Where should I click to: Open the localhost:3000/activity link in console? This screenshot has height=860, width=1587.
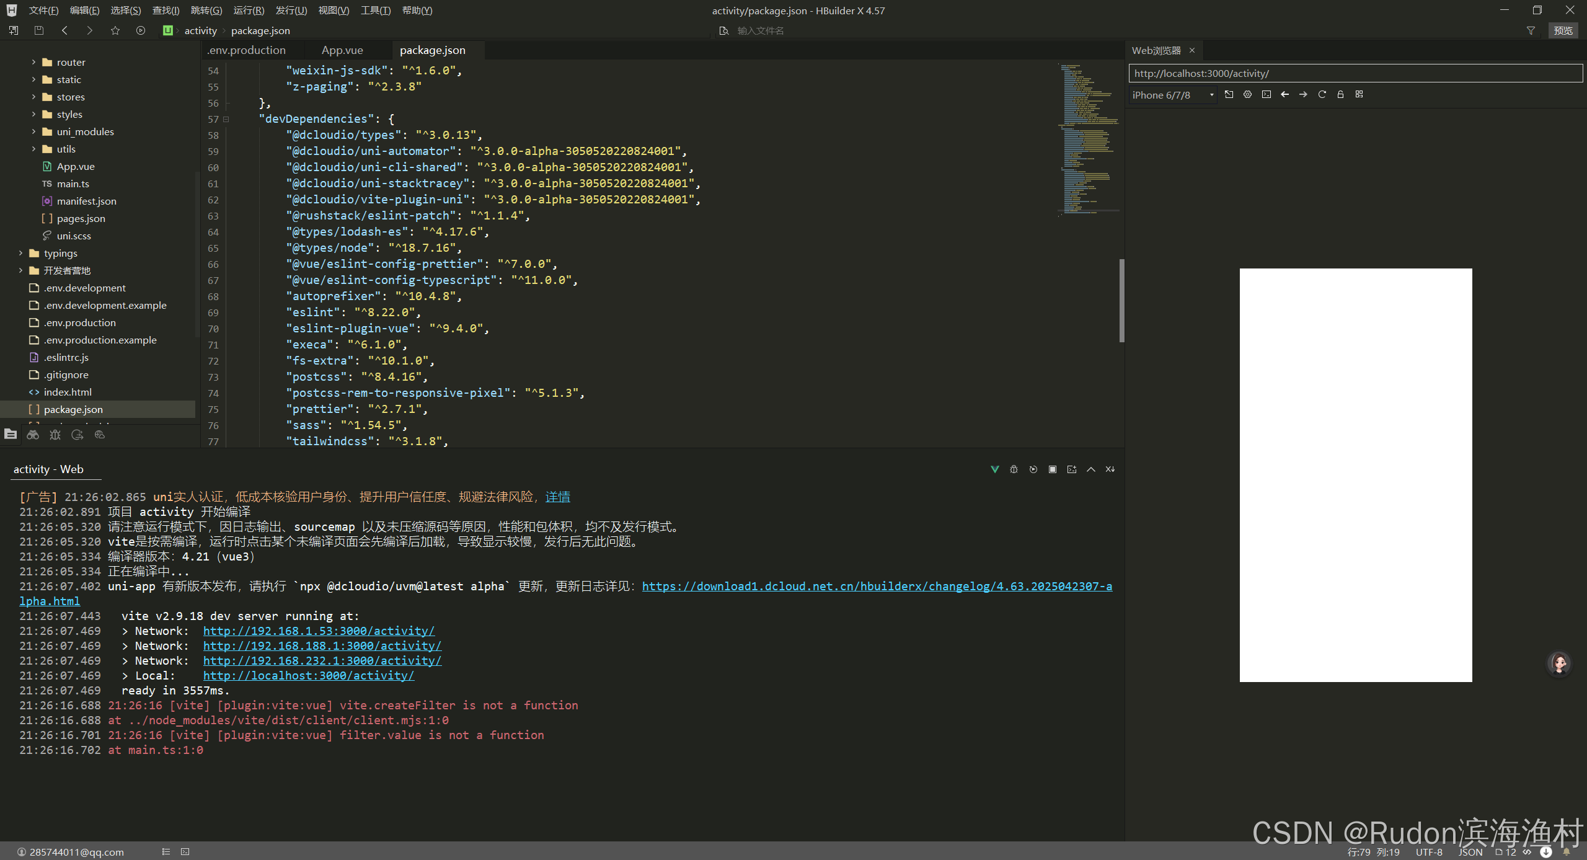309,675
